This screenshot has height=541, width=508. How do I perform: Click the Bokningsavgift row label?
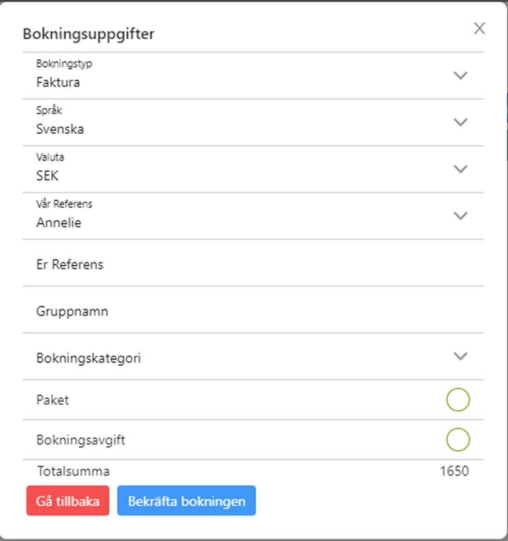point(81,440)
